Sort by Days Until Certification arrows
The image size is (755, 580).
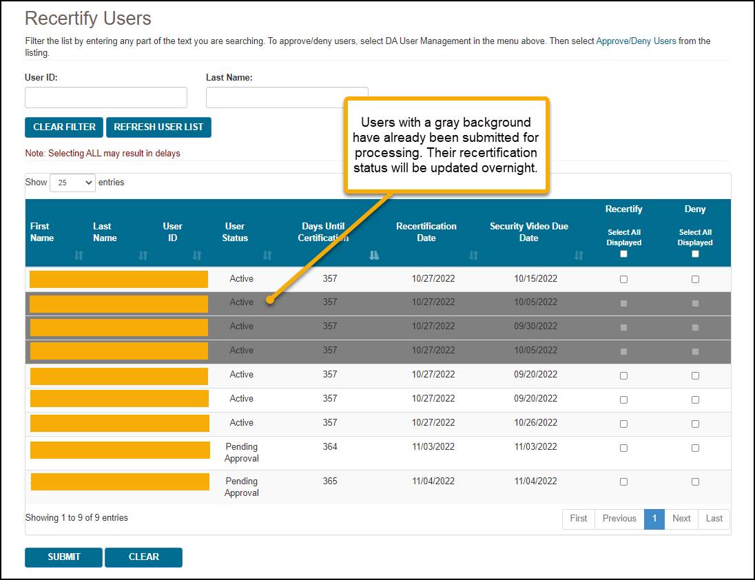tap(374, 256)
